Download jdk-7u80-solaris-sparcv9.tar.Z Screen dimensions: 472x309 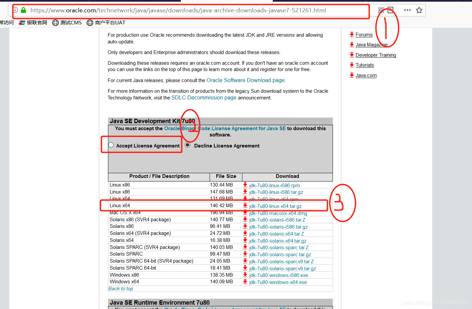pos(281,262)
